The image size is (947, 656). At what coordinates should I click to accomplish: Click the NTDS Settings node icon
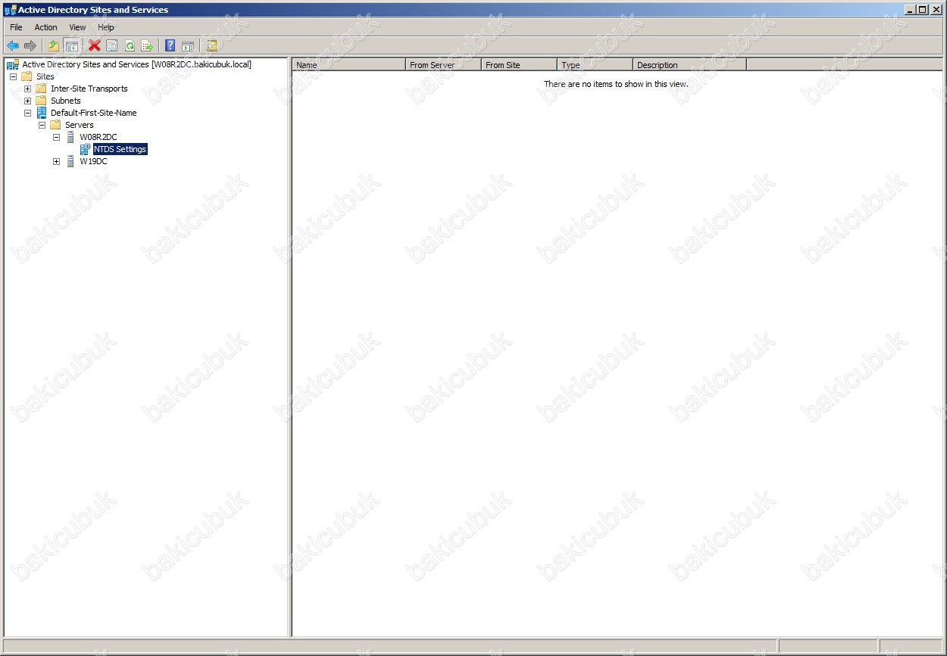click(x=85, y=149)
